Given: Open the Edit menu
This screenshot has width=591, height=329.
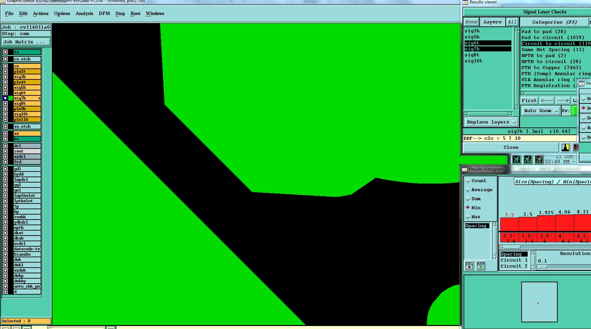Looking at the screenshot, I should [x=23, y=13].
